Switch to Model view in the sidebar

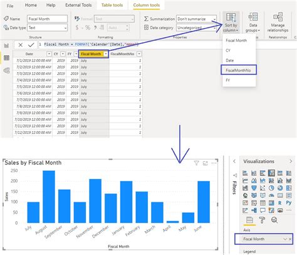click(x=6, y=70)
